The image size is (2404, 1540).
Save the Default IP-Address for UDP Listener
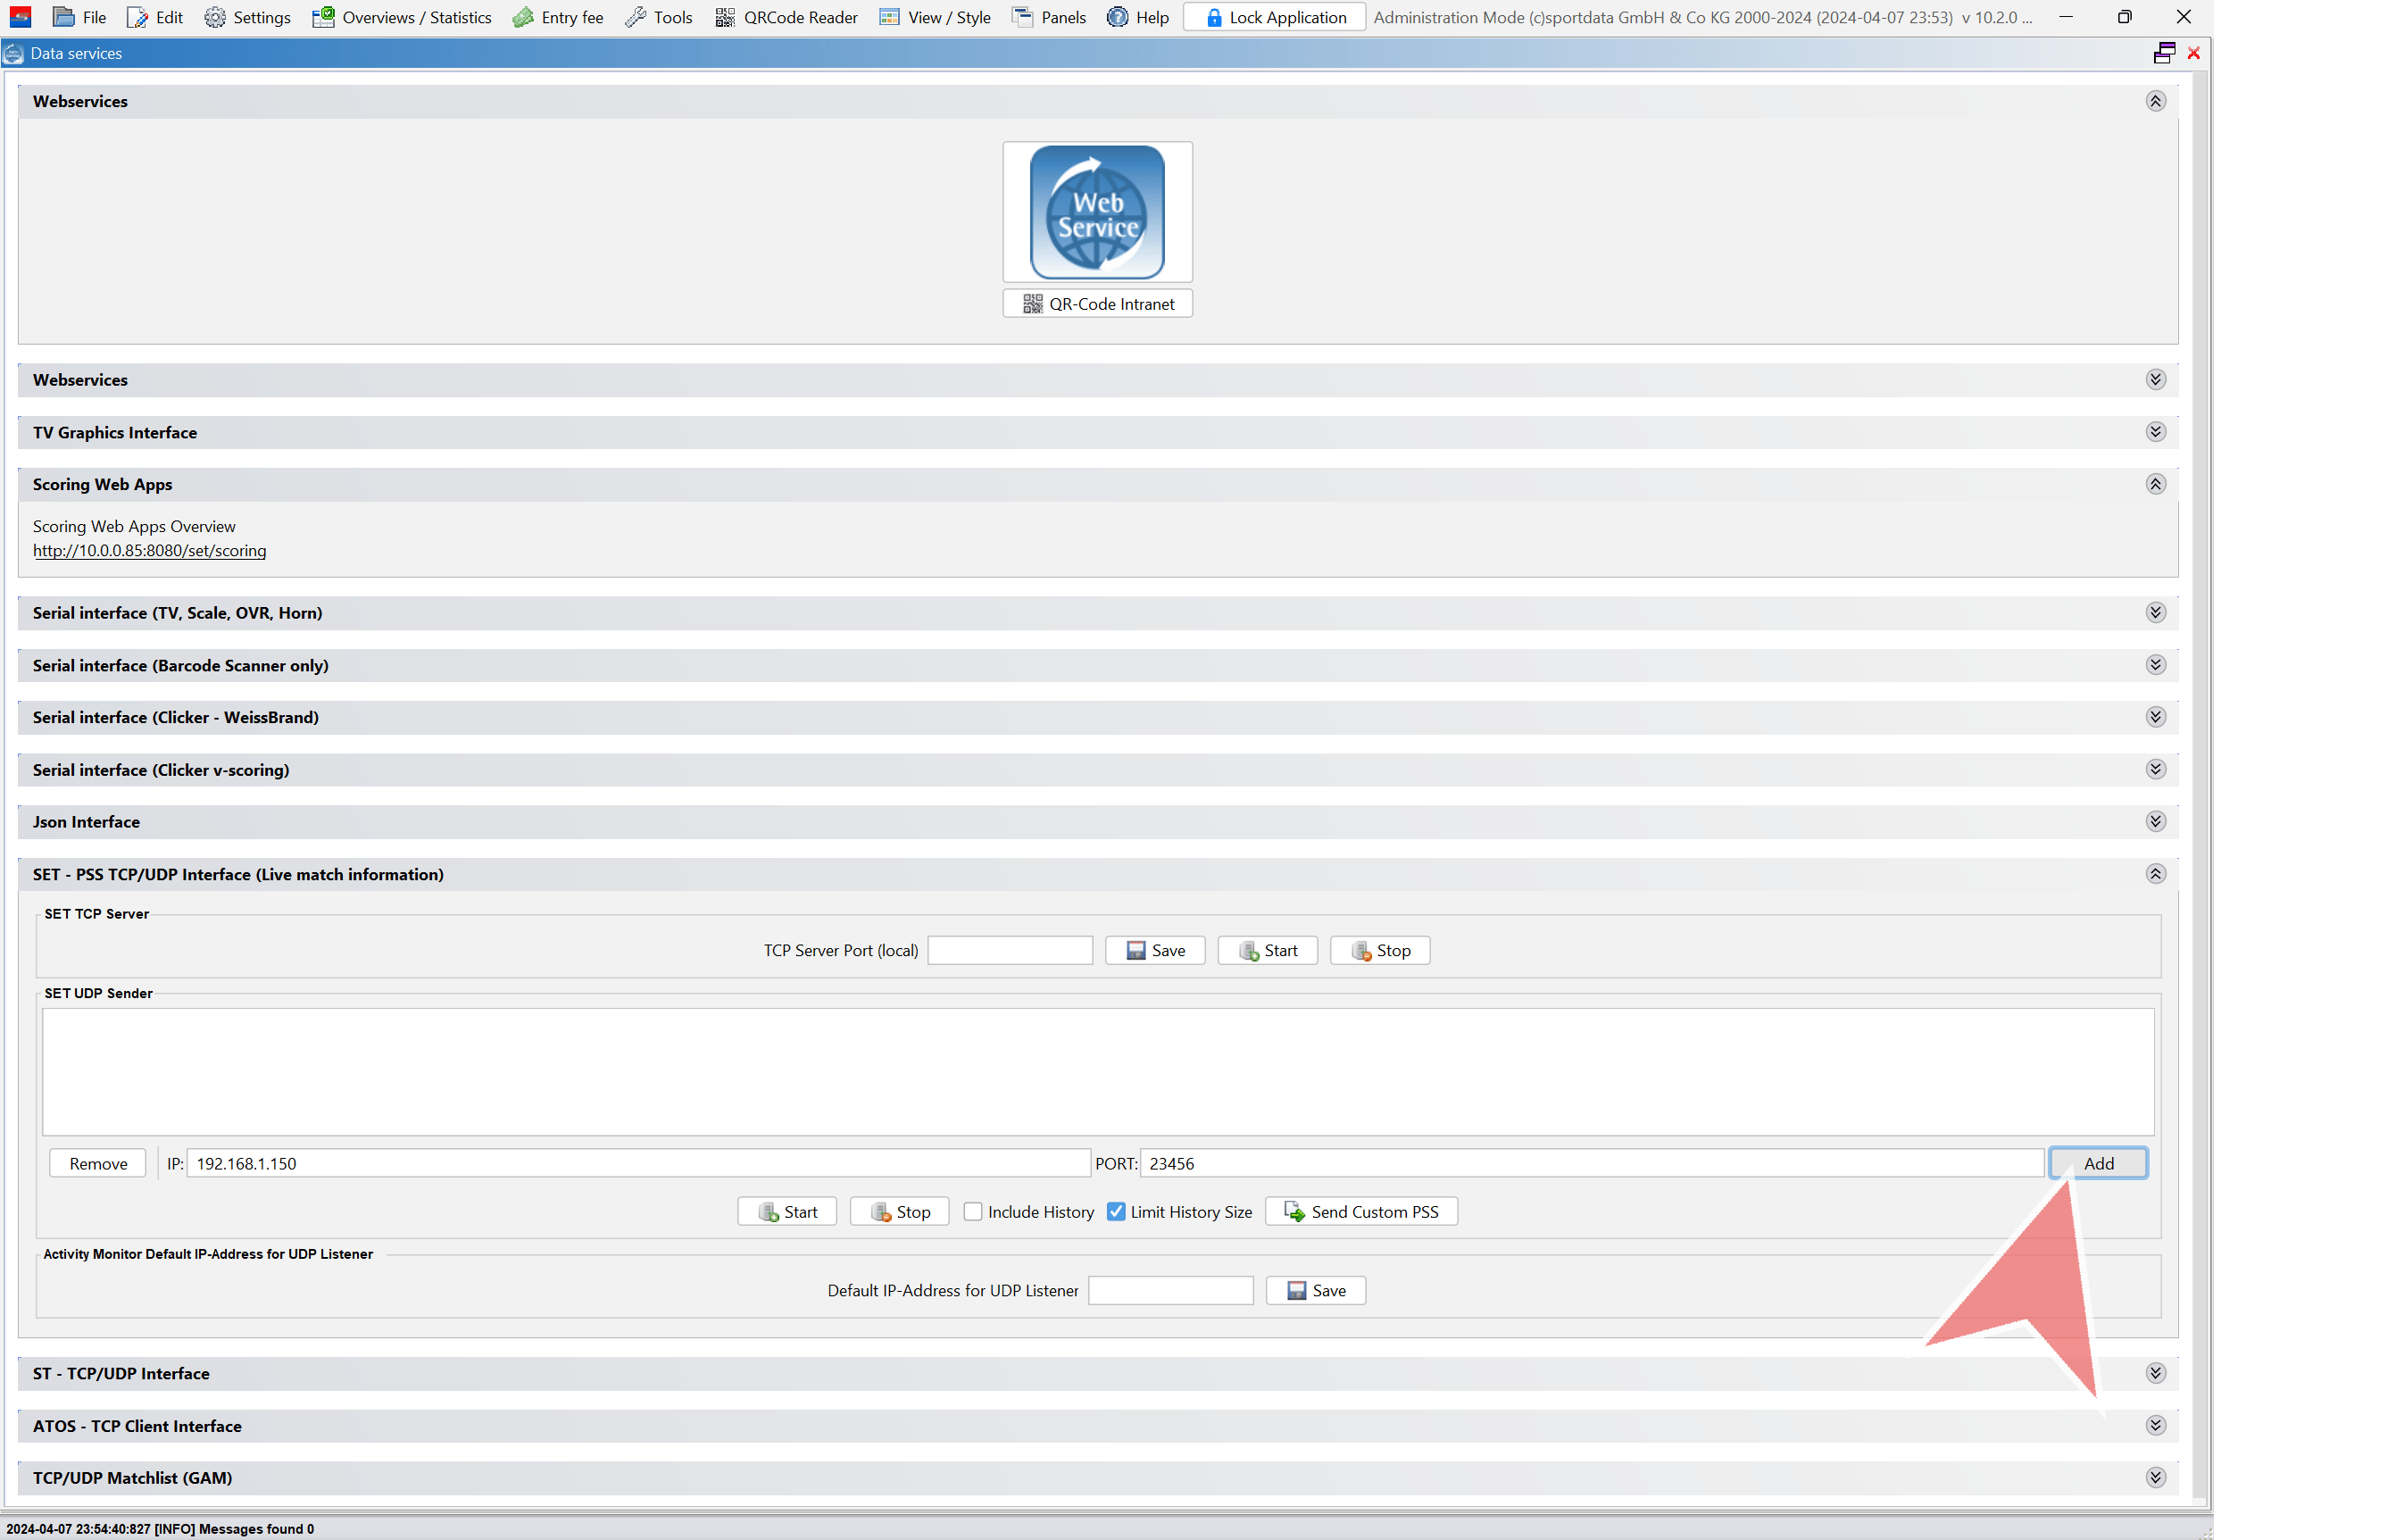click(1315, 1290)
